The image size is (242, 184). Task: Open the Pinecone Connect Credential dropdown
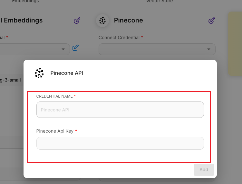pyautogui.click(x=157, y=49)
